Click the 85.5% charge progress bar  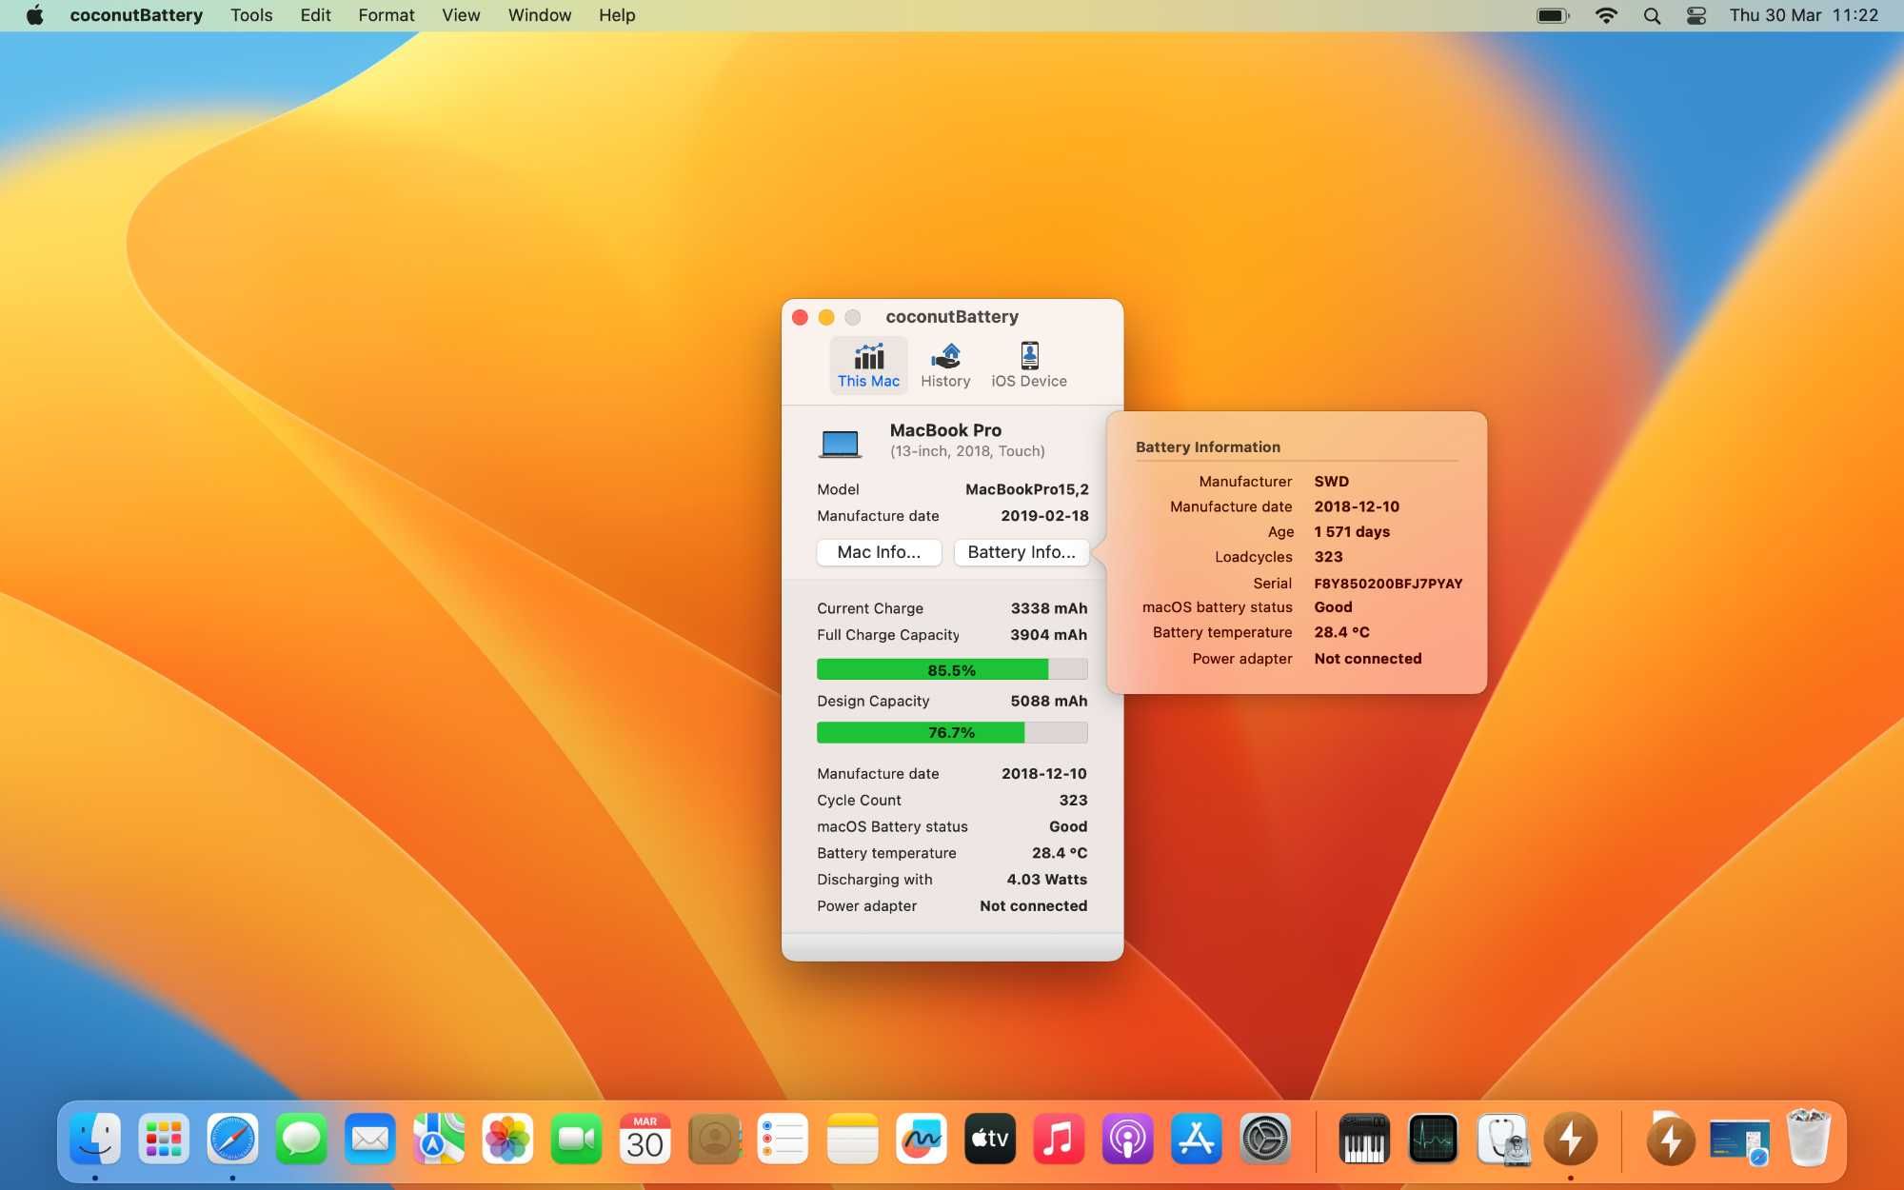952,669
